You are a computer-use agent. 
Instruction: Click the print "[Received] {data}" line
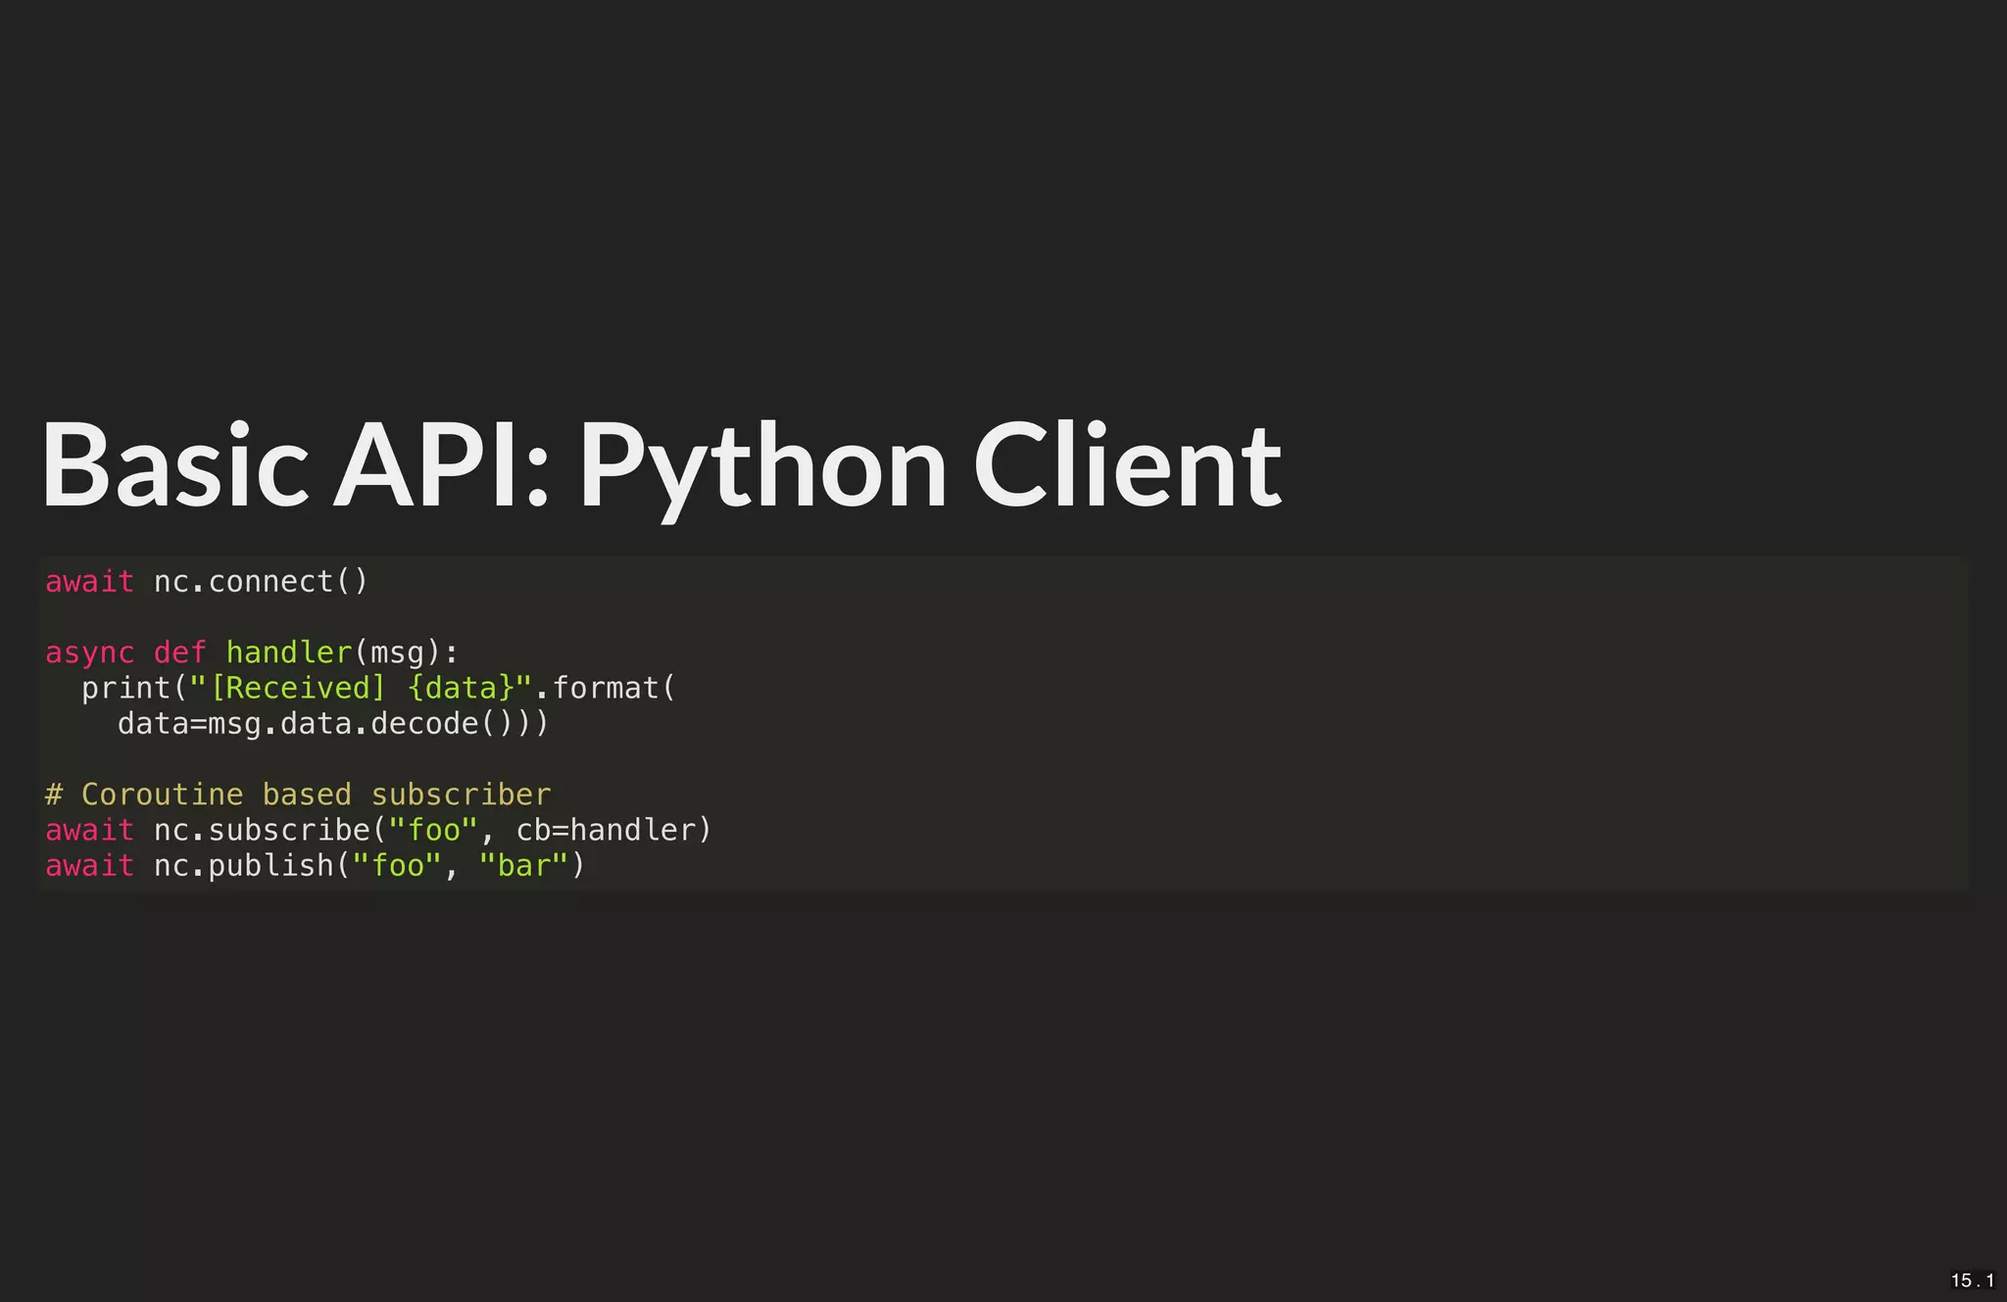click(x=378, y=688)
